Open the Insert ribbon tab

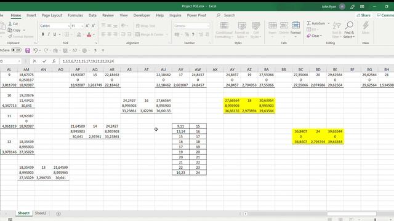click(x=31, y=15)
